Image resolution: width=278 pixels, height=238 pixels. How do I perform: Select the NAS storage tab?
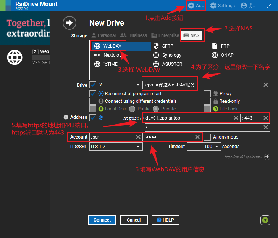(x=192, y=35)
